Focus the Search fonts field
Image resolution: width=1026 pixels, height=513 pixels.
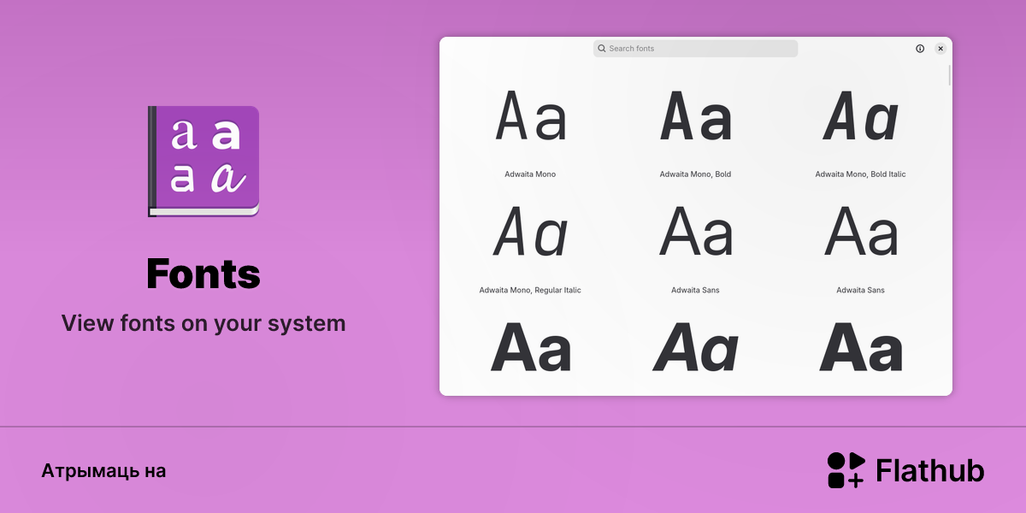tap(695, 49)
